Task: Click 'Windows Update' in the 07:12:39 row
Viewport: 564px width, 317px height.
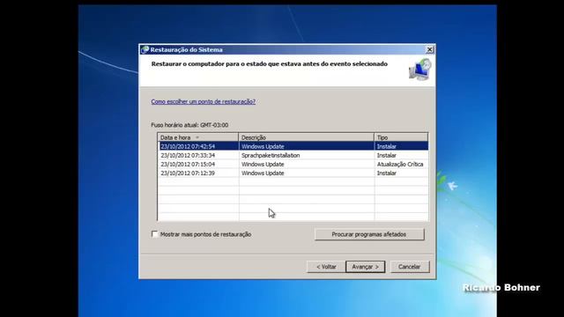Action: pos(263,173)
